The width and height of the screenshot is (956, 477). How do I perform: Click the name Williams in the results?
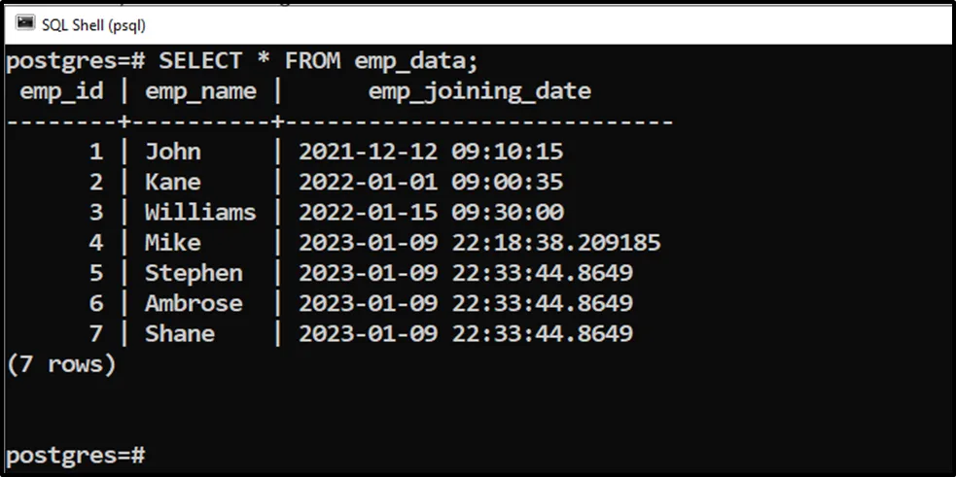click(200, 212)
